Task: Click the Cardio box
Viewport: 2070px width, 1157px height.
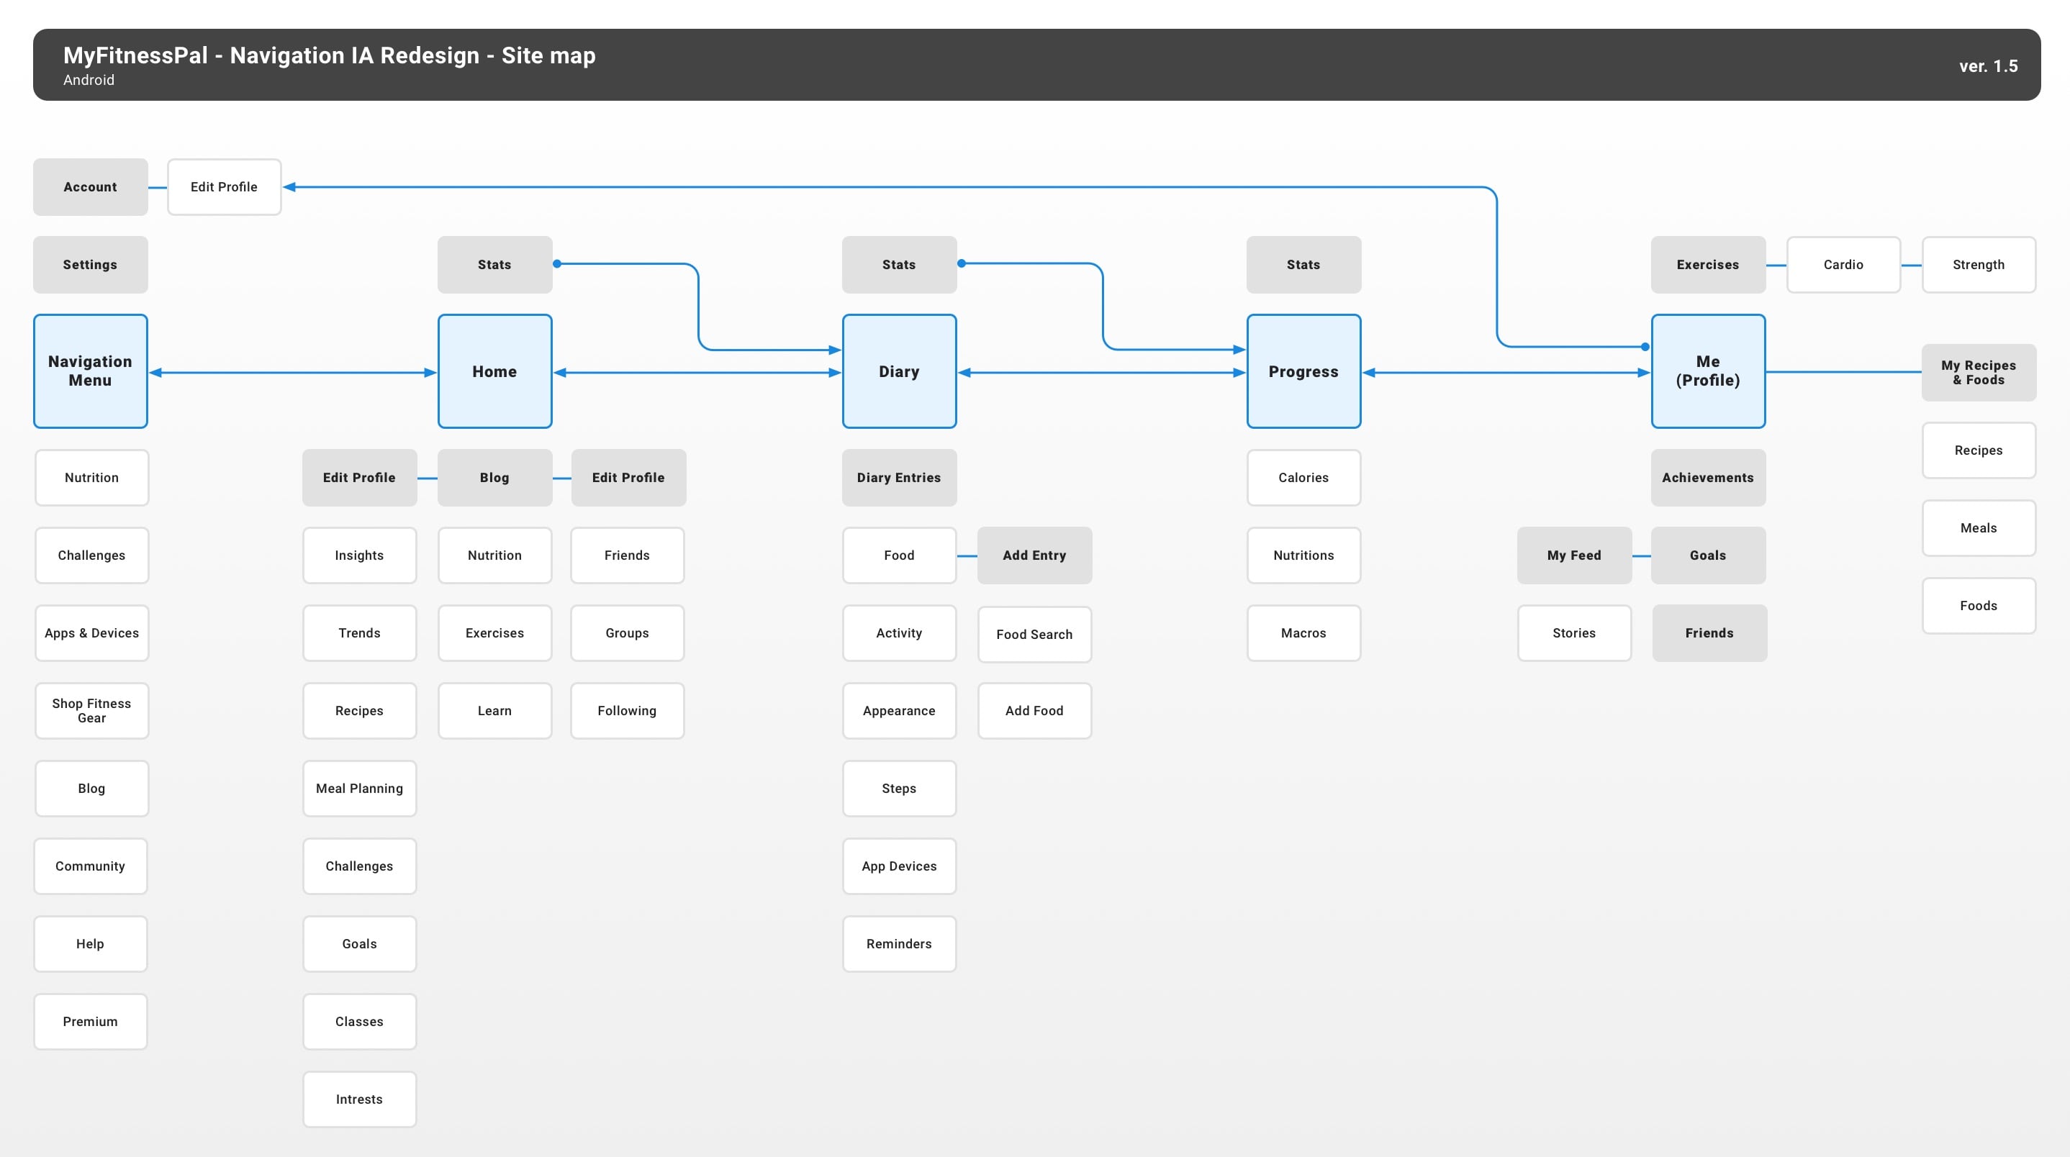Action: 1843,264
